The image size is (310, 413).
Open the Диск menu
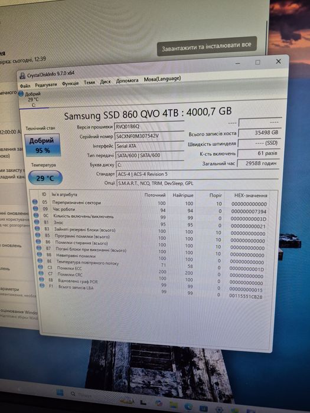(x=106, y=81)
